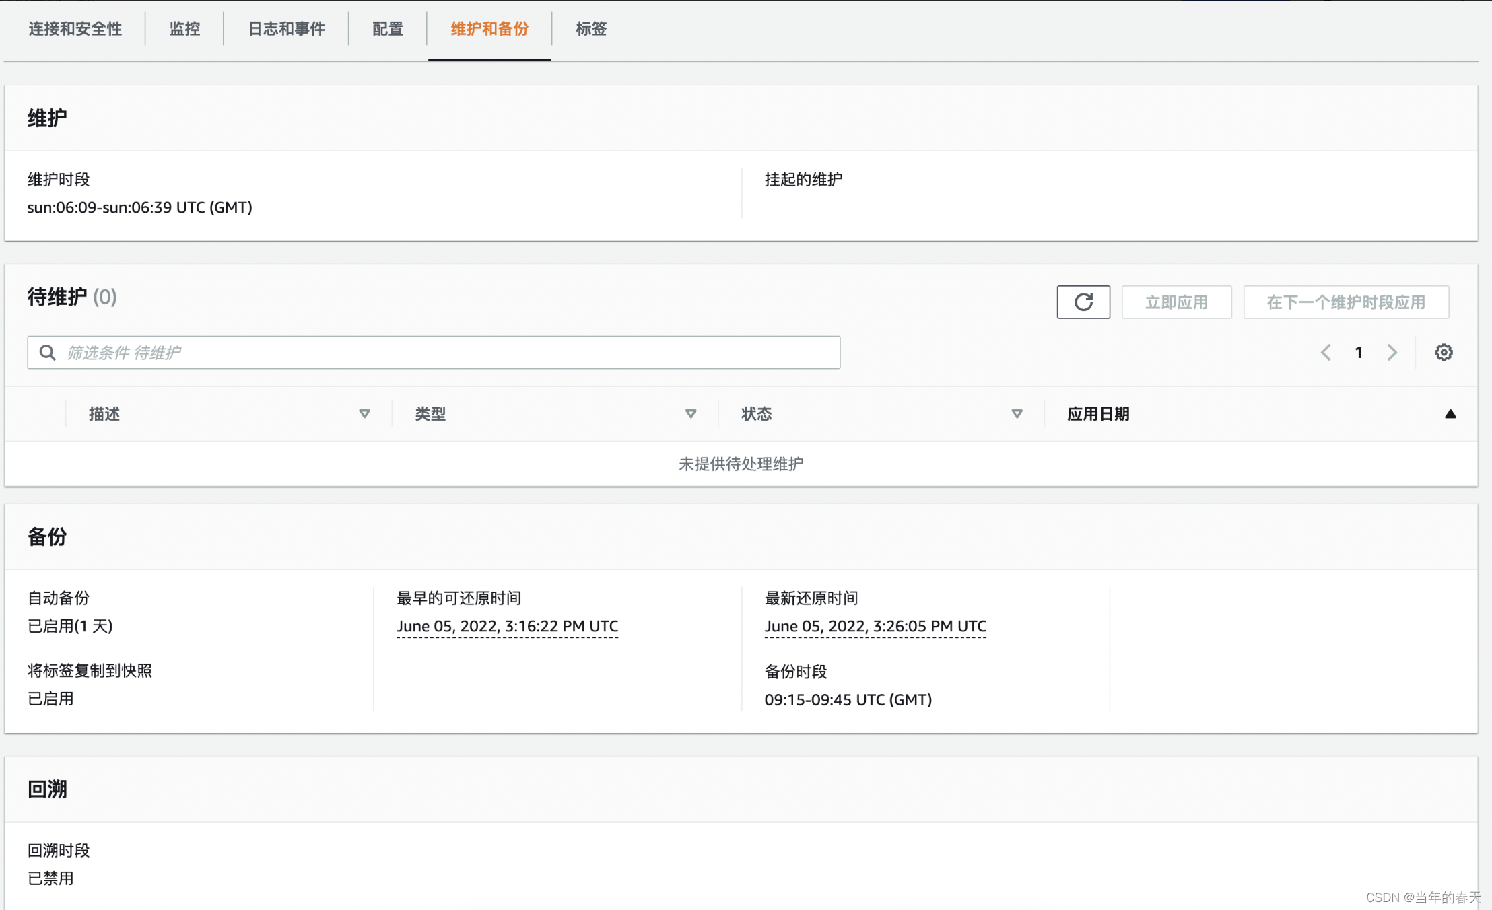Switch to 监控 tab
The width and height of the screenshot is (1492, 910).
184,29
